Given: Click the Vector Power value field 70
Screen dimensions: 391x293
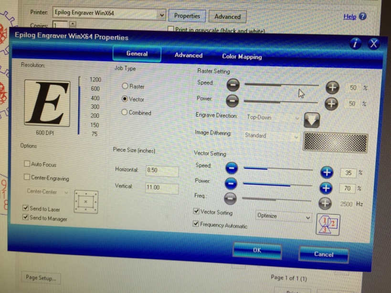Looking at the screenshot, I should point(348,188).
